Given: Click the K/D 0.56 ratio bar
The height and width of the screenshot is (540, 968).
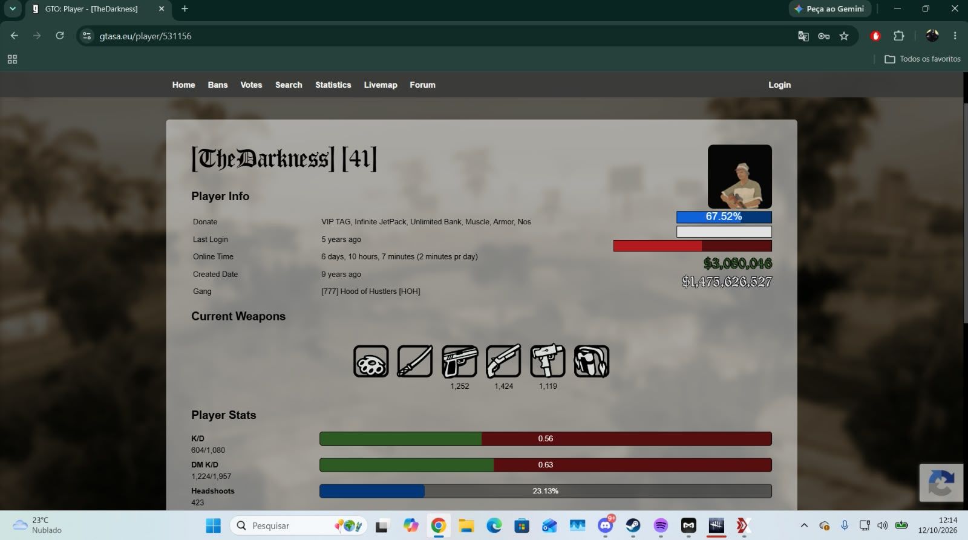Looking at the screenshot, I should (546, 438).
